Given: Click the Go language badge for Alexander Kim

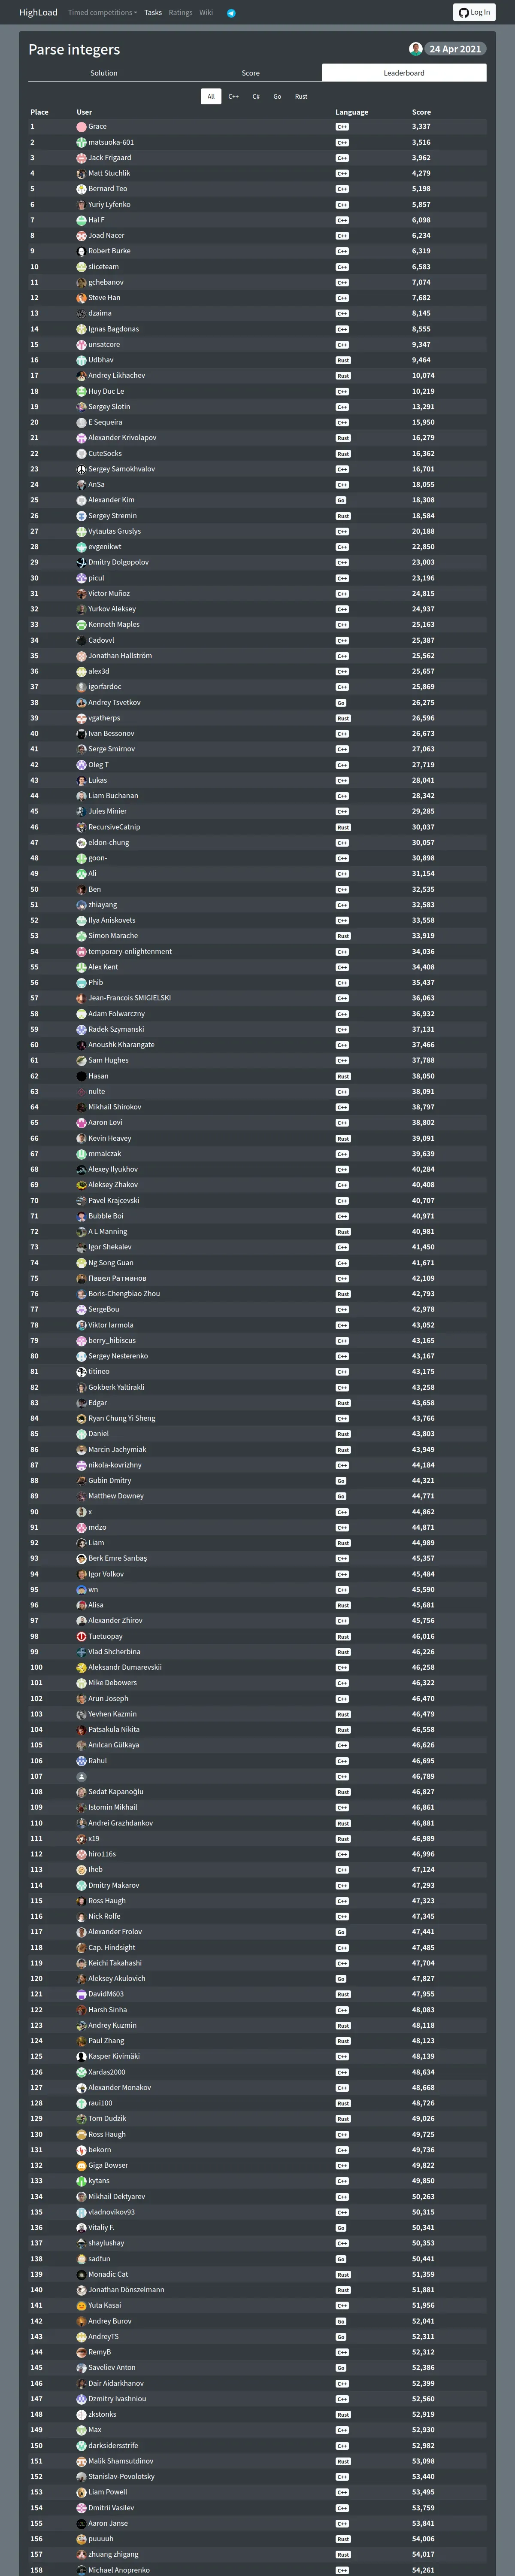Looking at the screenshot, I should pyautogui.click(x=341, y=500).
